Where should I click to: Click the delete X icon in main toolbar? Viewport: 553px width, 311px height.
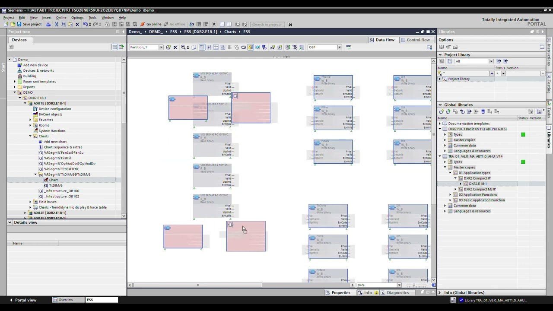[77, 24]
